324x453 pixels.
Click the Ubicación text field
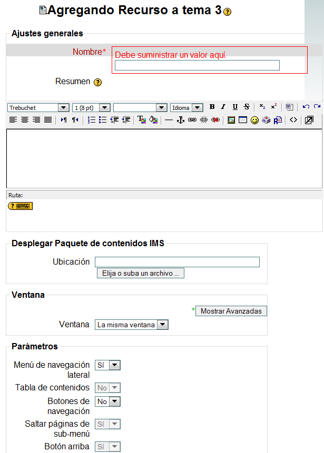pos(177,262)
